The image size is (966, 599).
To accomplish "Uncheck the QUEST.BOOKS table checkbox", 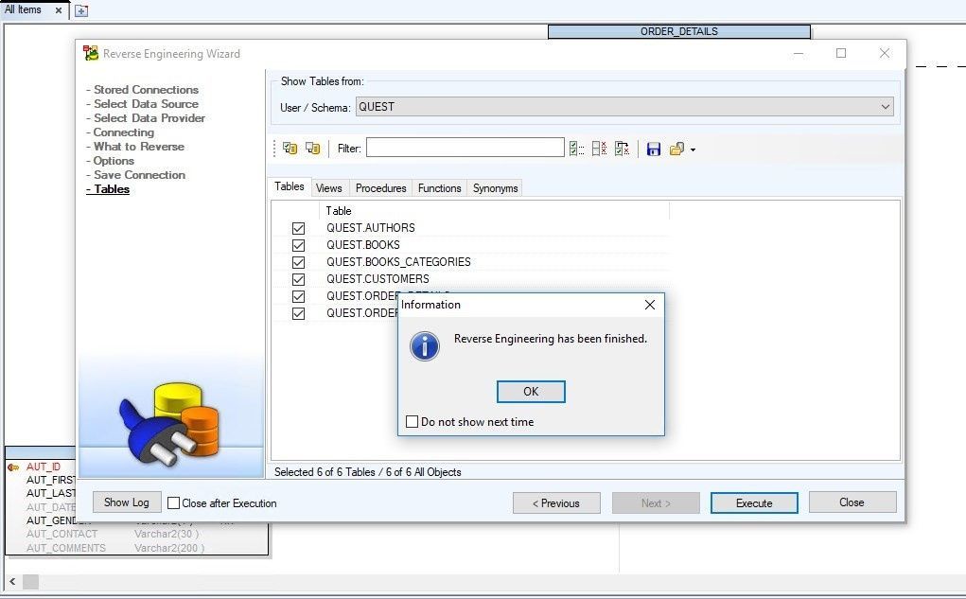I will (298, 245).
